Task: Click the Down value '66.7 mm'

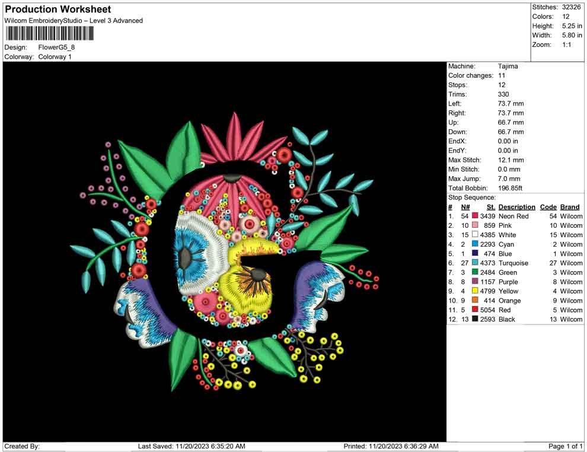Action: tap(511, 132)
